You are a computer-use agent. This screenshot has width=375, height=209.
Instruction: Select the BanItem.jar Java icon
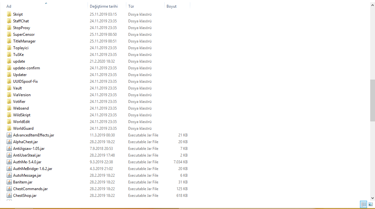[9, 182]
